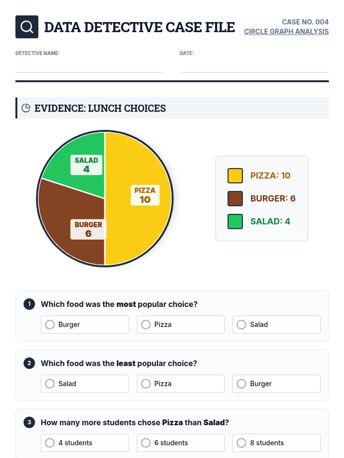Screen dimensions: 344x458
Task: Click the question 3 number badge
Action: 29,422
